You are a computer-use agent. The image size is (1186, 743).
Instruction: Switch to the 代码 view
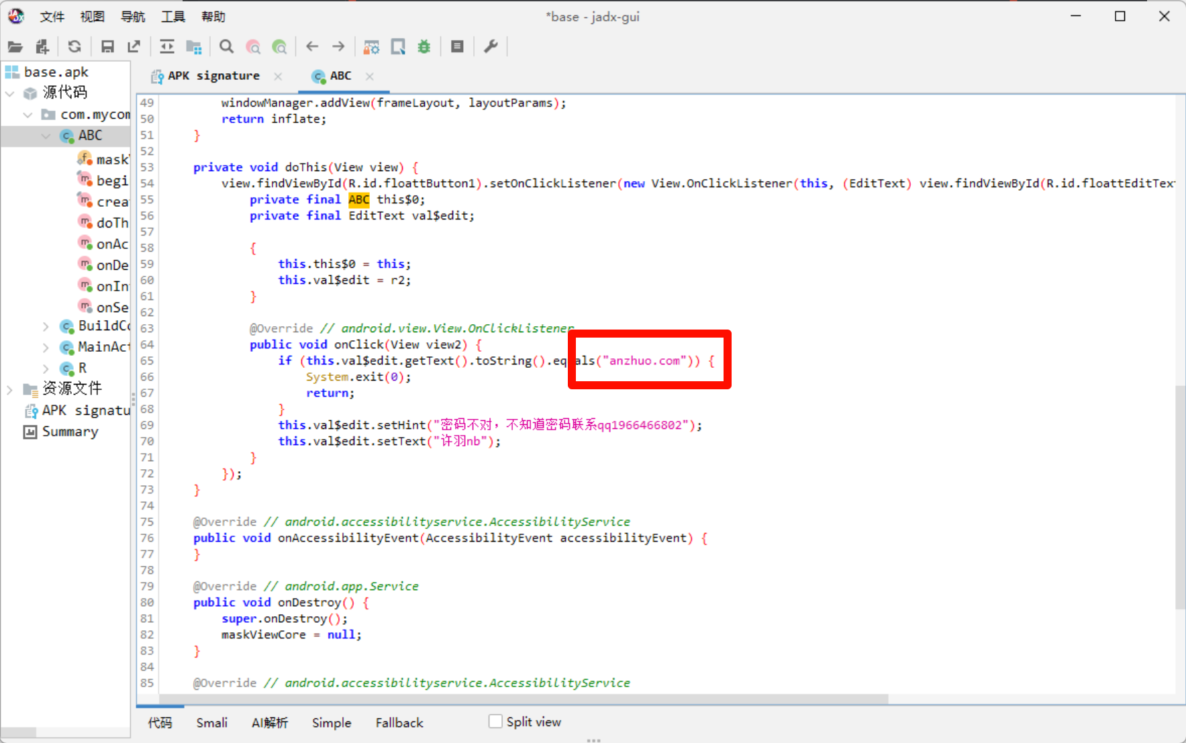(160, 723)
